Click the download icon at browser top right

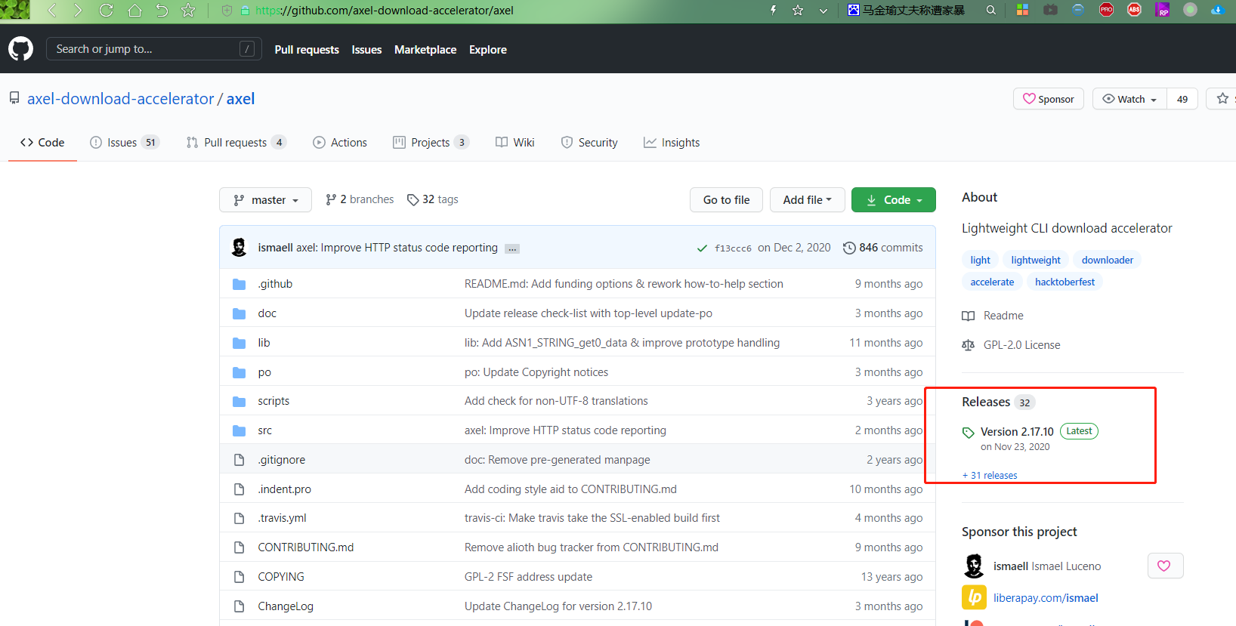(x=1217, y=10)
